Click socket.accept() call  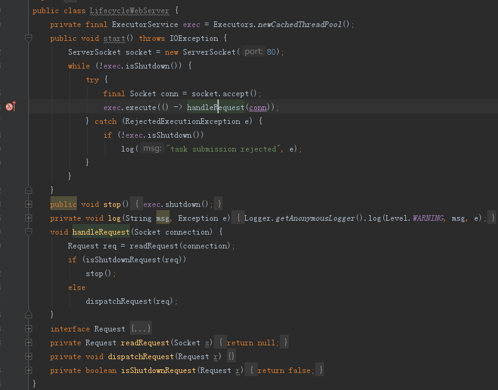click(224, 94)
